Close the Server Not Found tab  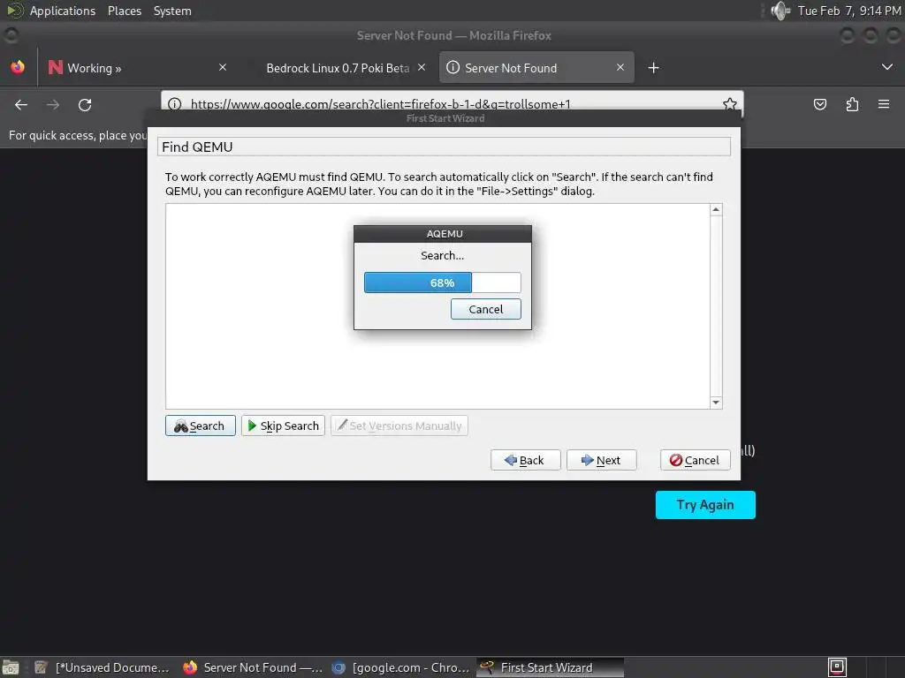620,67
